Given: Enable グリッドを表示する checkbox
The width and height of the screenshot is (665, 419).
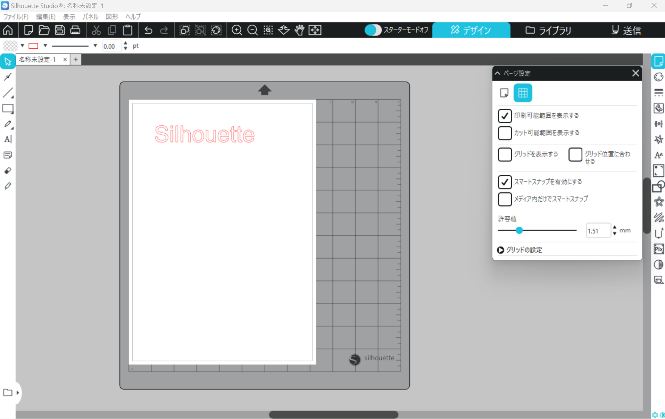Looking at the screenshot, I should tap(505, 154).
